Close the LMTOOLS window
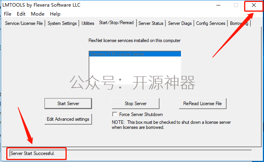This screenshot has height=162, width=264. (x=254, y=5)
